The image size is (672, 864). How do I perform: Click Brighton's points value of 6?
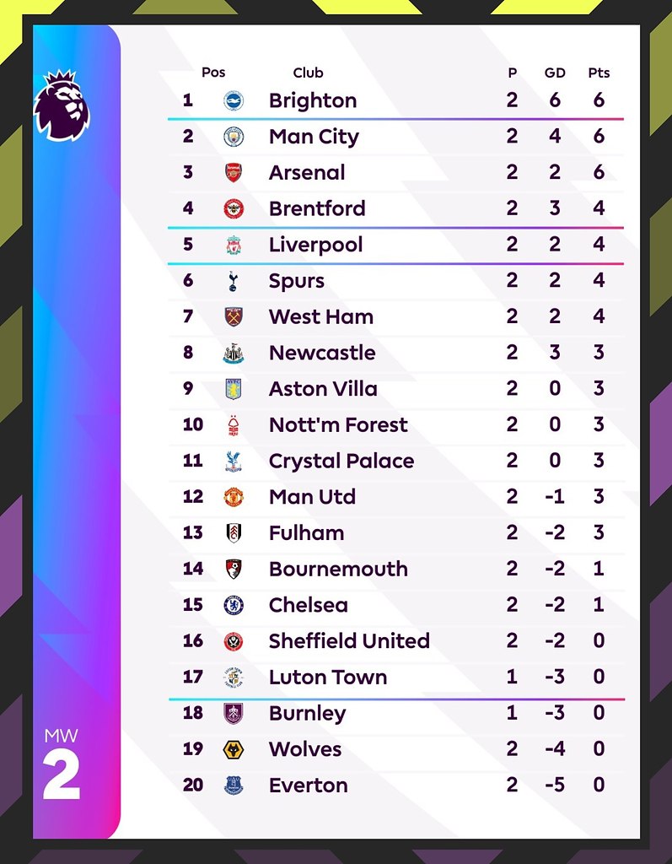599,100
